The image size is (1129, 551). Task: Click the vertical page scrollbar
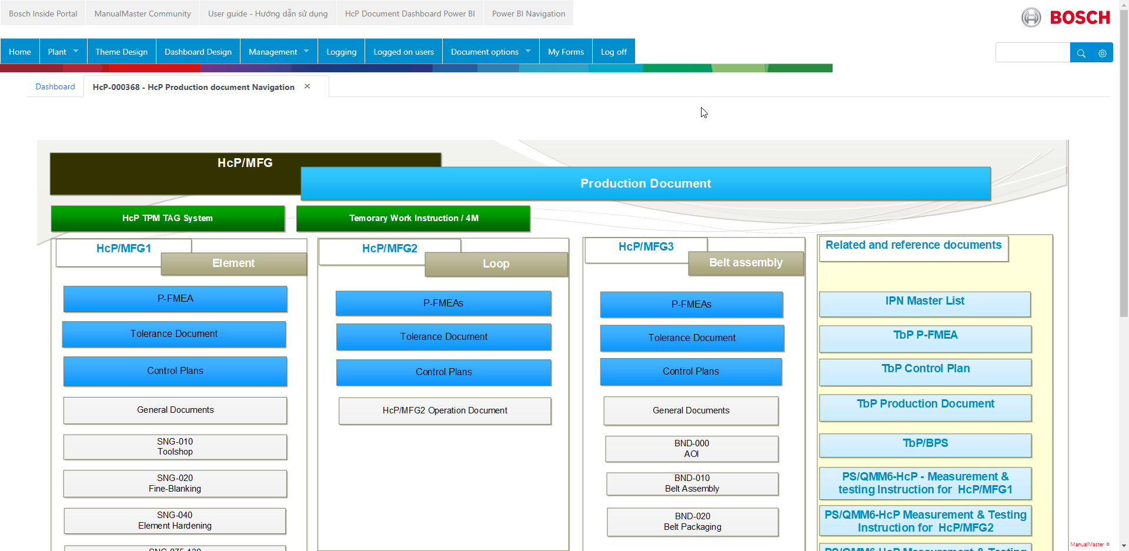[1124, 164]
